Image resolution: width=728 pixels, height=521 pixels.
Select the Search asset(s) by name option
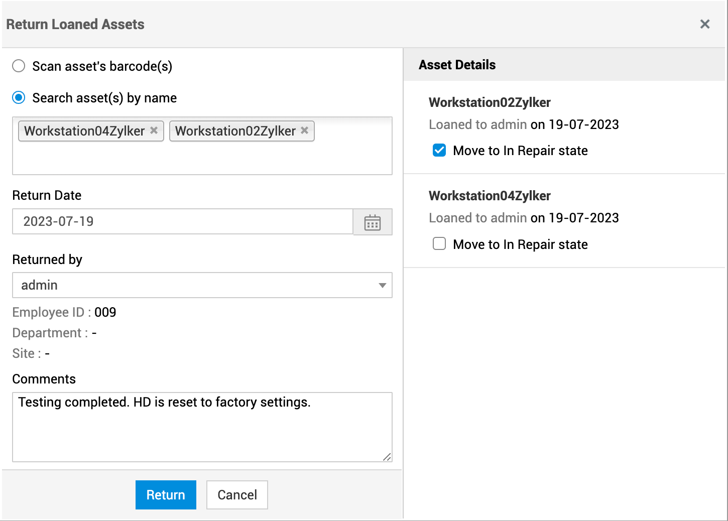coord(19,98)
